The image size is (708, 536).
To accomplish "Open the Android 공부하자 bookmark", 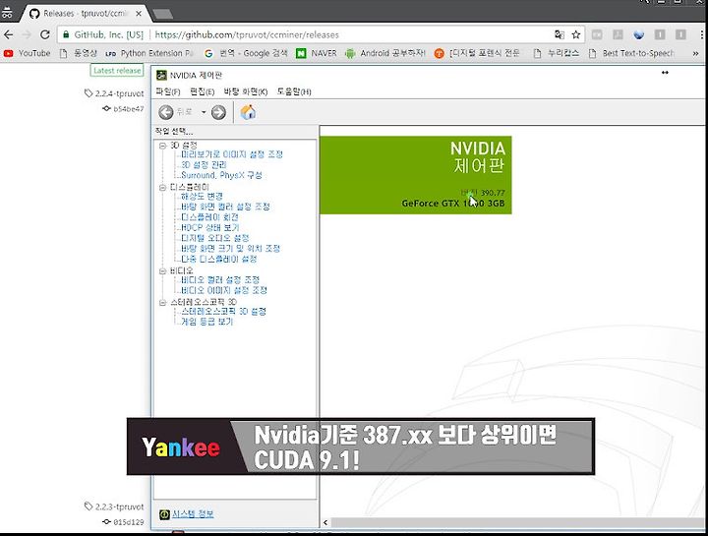I will coord(385,53).
